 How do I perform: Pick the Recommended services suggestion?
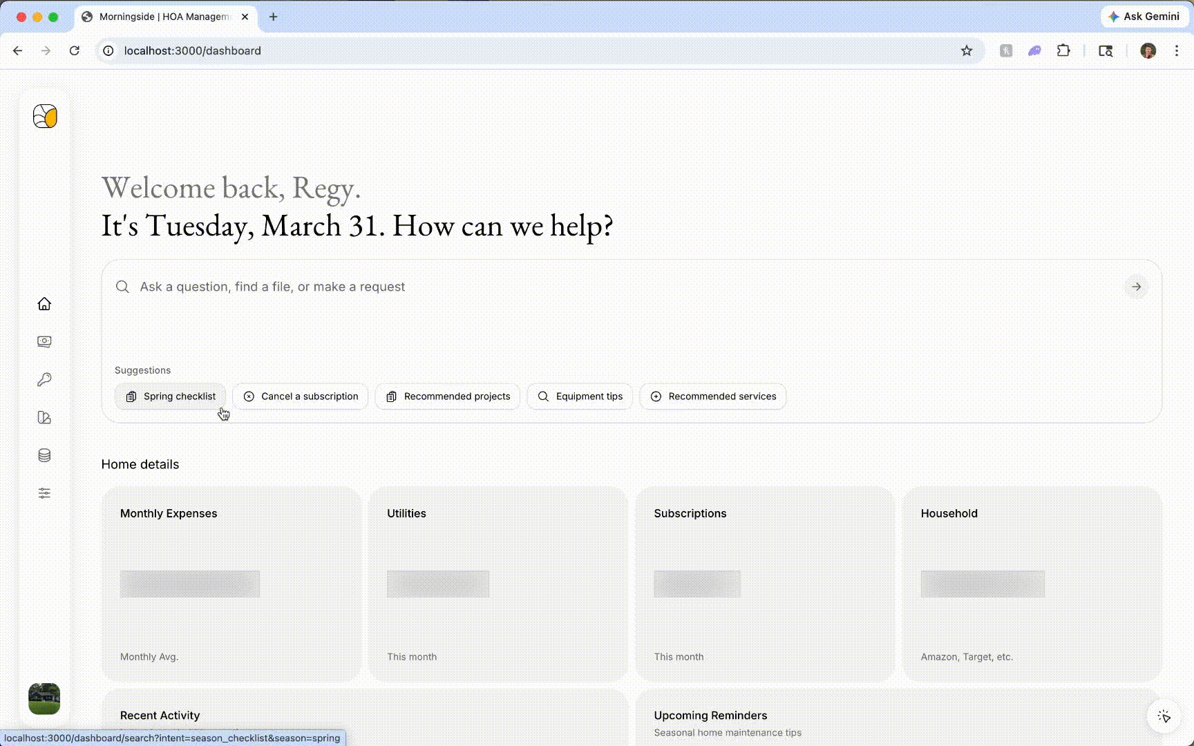(x=713, y=396)
